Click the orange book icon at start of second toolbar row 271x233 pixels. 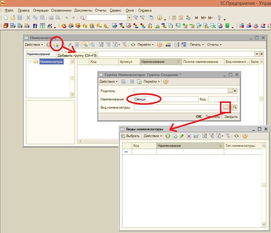(x=6, y=26)
